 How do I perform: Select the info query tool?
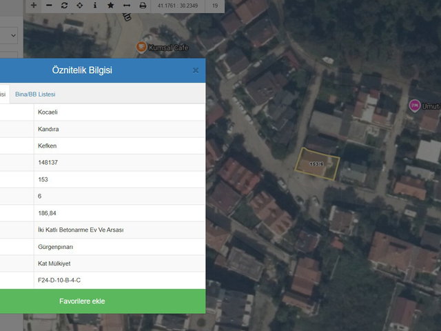[95, 6]
